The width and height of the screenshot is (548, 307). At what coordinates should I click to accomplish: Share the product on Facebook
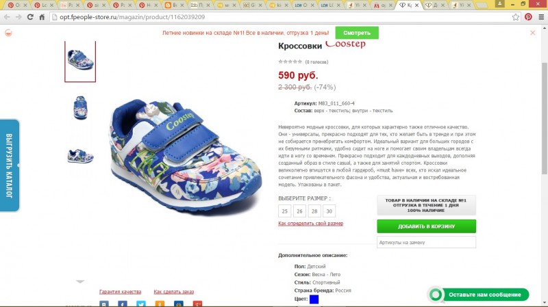coord(123,304)
